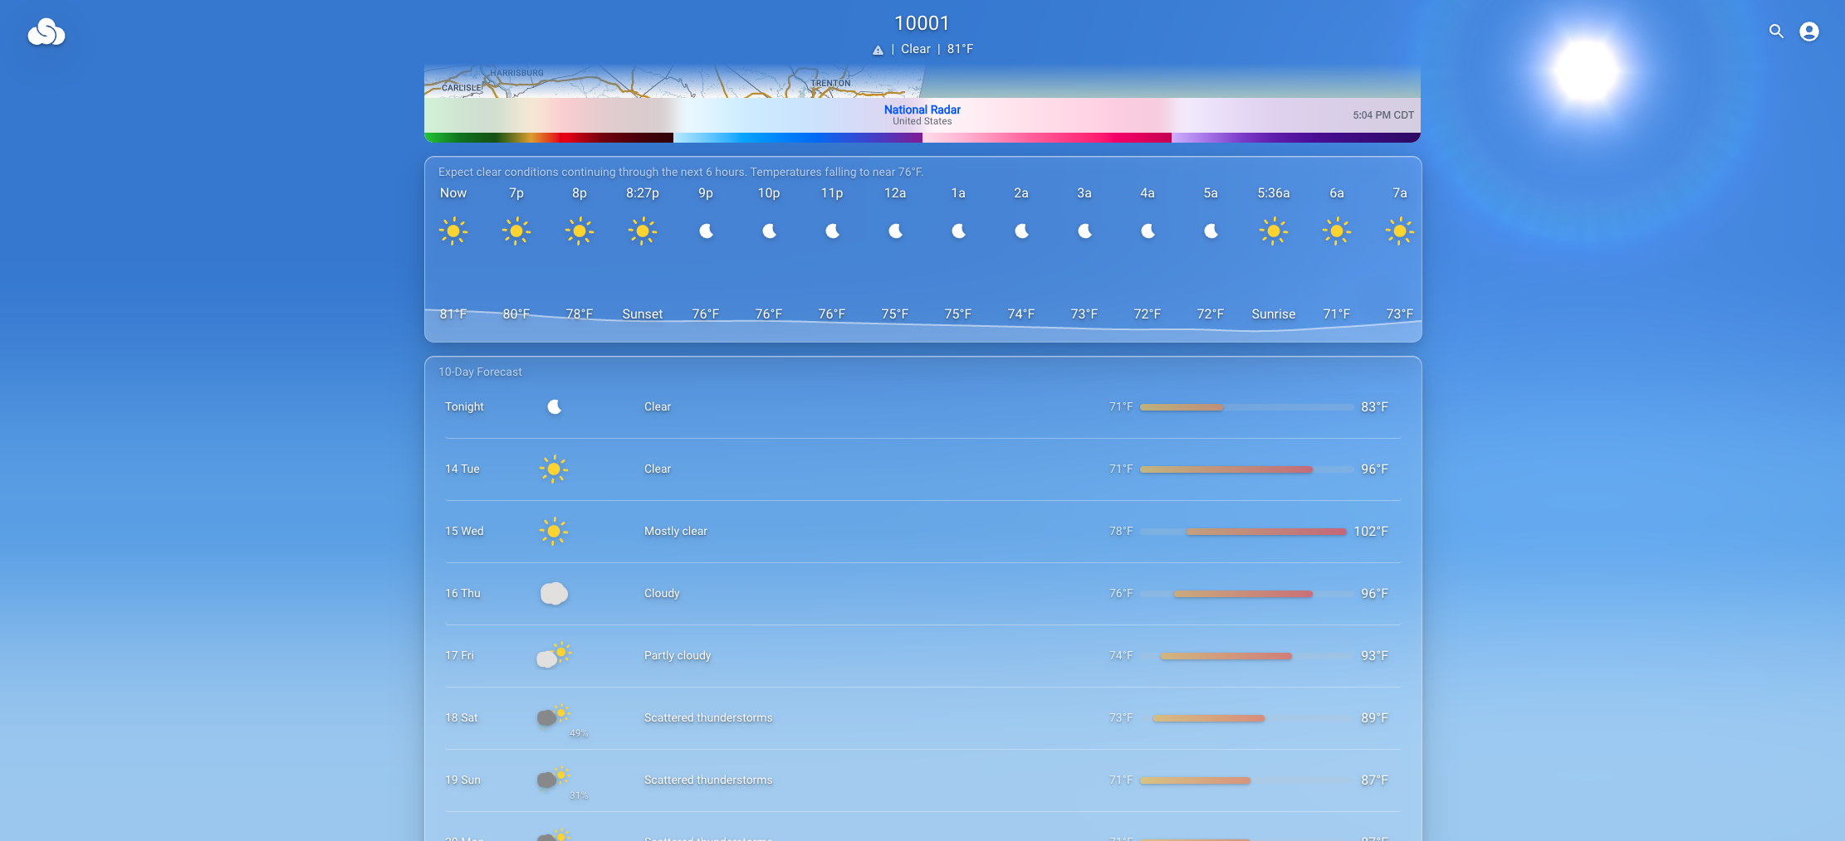Click the 18 Sat thunderstorm icon
This screenshot has width=1845, height=841.
tap(554, 716)
